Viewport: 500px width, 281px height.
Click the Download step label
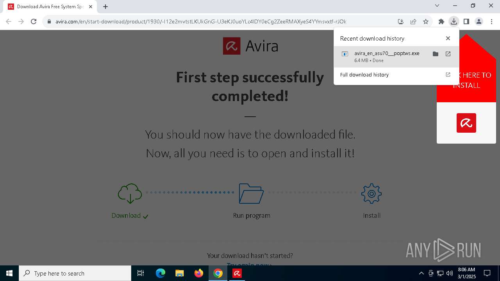pyautogui.click(x=126, y=215)
